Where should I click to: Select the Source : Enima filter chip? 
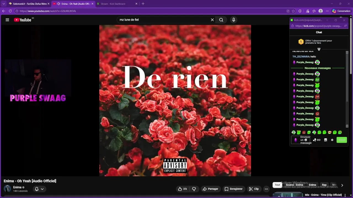(x=294, y=185)
